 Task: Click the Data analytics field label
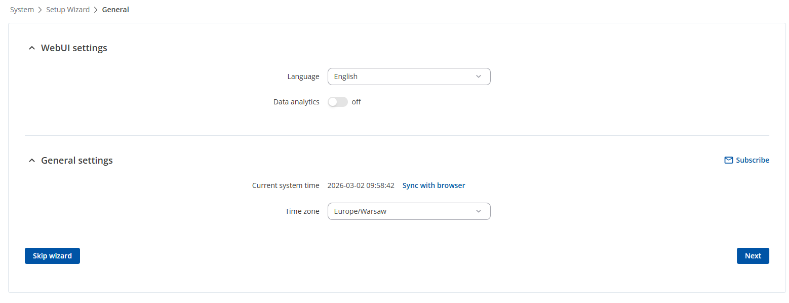pos(296,102)
